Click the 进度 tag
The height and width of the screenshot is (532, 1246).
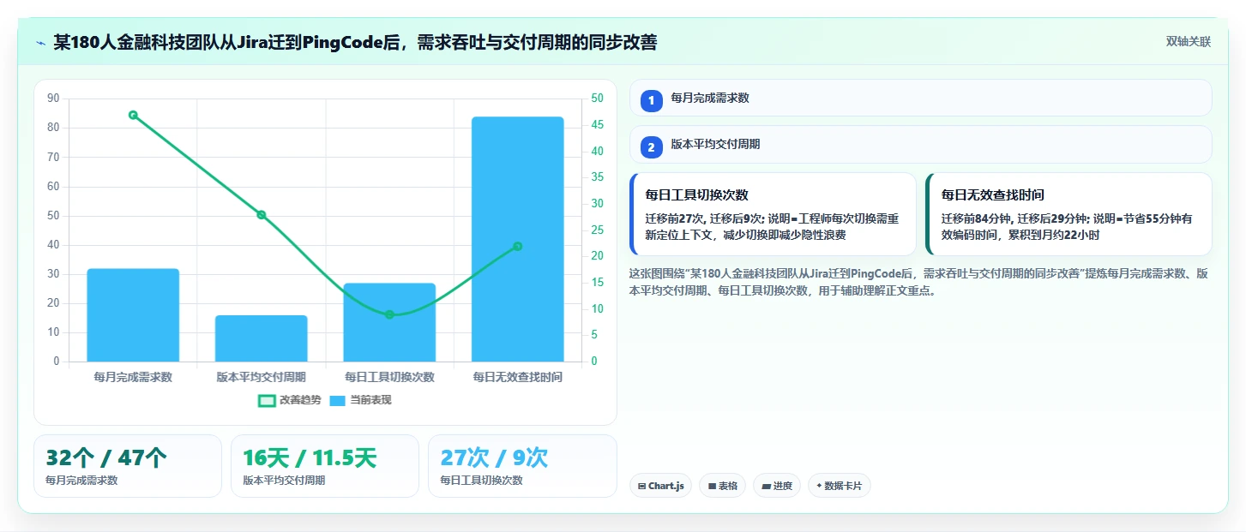click(x=777, y=486)
